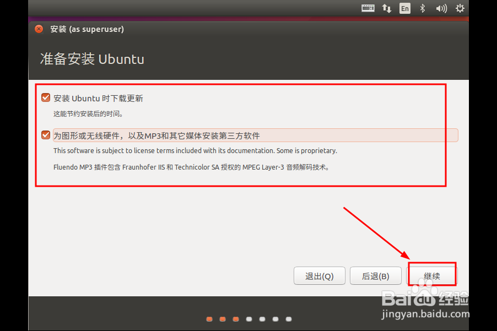Click the 继续 button to proceed
Image resolution: width=497 pixels, height=331 pixels.
click(431, 276)
